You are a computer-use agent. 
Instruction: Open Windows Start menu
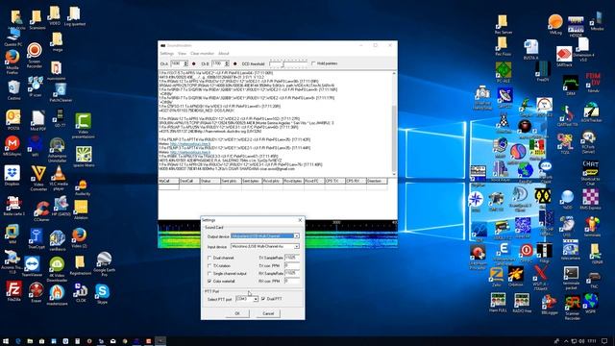6,341
